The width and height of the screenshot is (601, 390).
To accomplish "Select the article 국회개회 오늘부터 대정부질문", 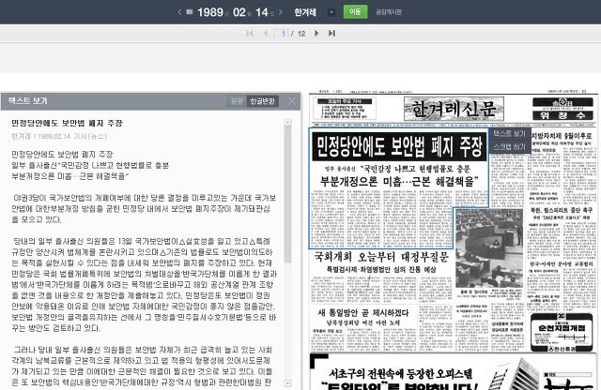I will tap(381, 257).
